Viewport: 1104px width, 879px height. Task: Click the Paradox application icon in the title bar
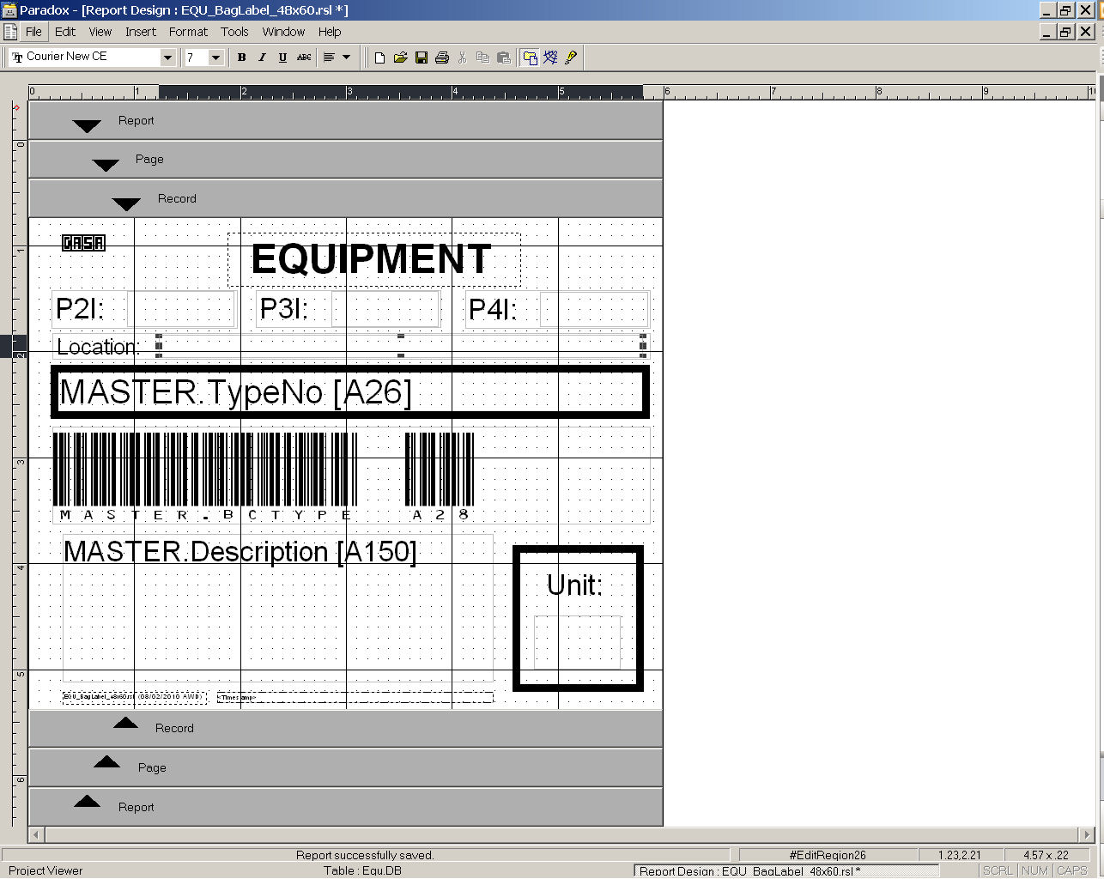coord(9,9)
